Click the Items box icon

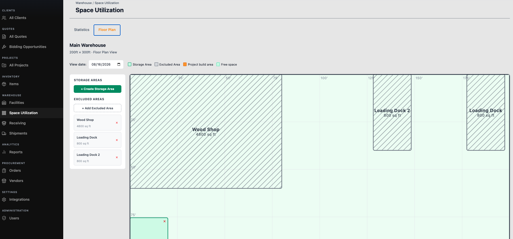(4, 84)
